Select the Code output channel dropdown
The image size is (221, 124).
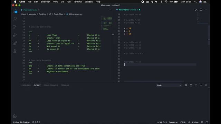(x=169, y=85)
